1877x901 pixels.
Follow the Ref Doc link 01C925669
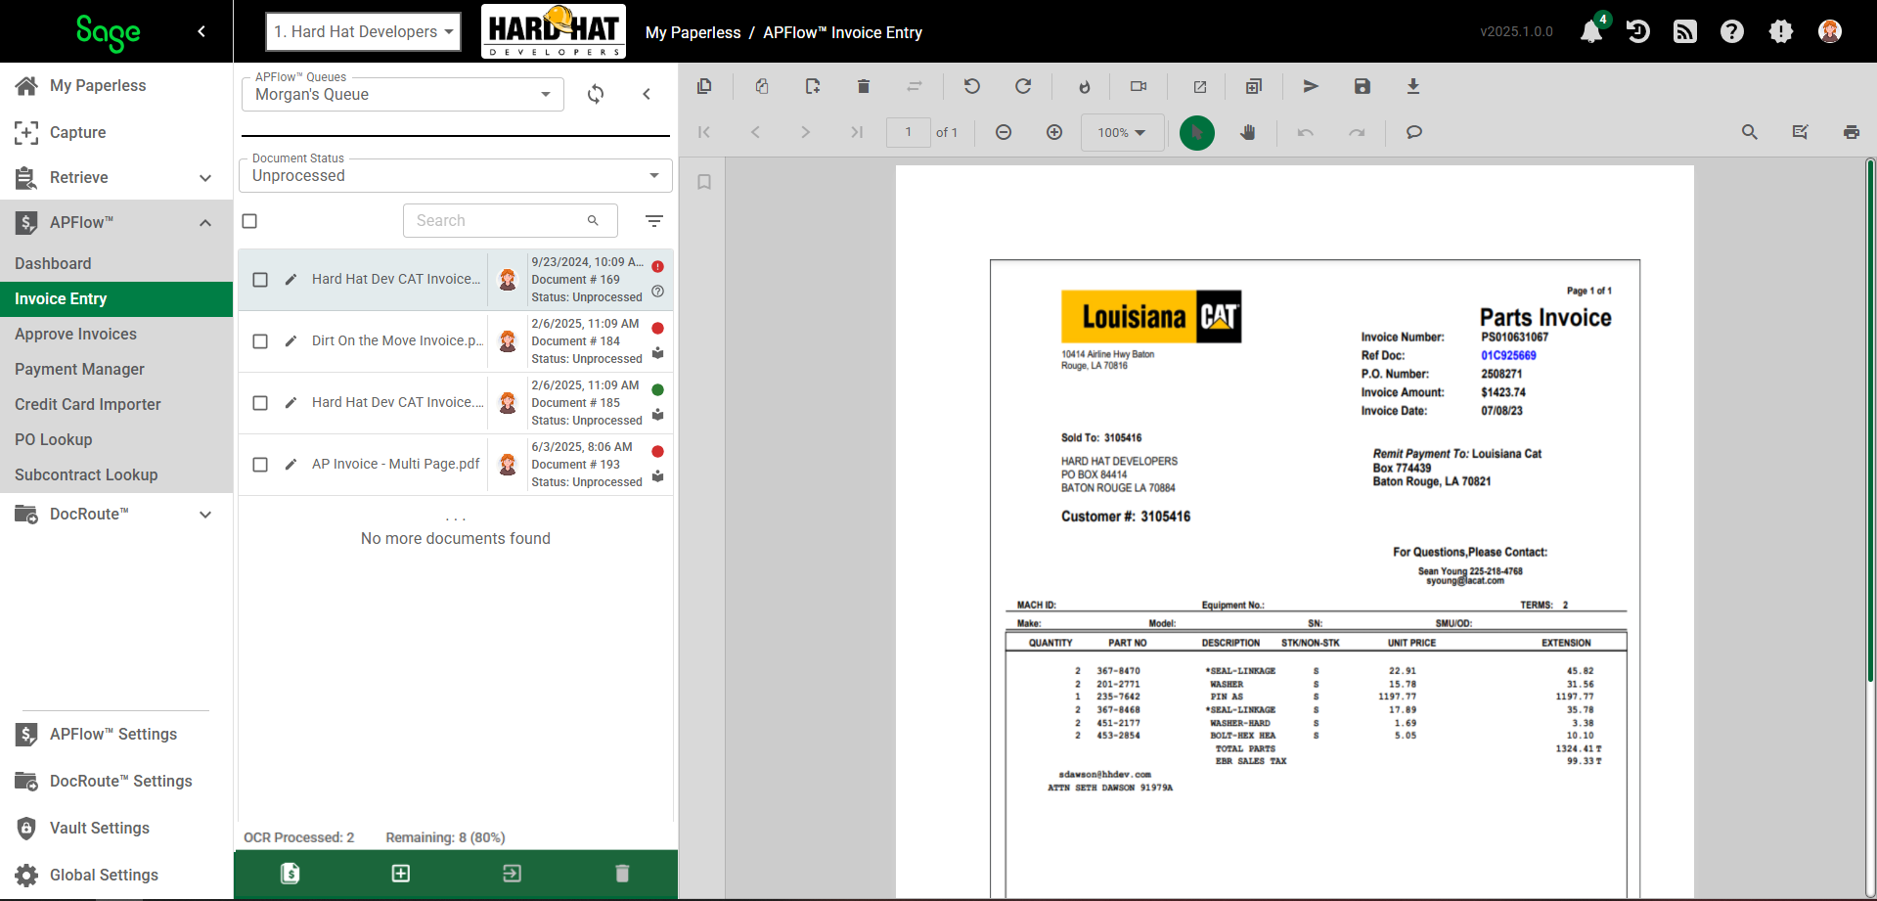(1508, 356)
